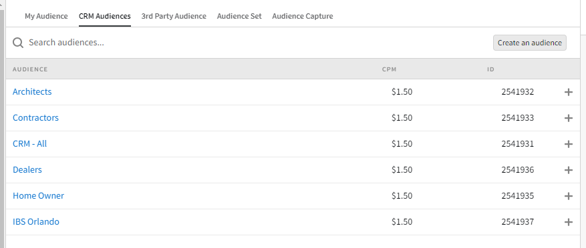Viewport: 586px width, 248px height.
Task: Open the Home Owner audience link
Action: [x=38, y=196]
